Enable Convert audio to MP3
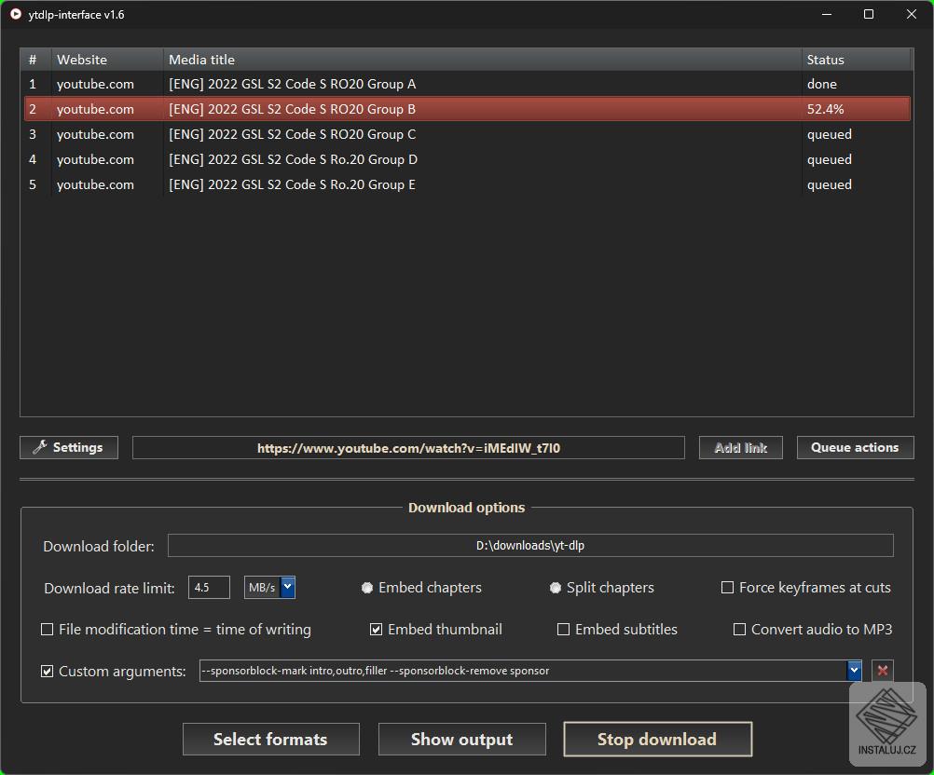 click(x=739, y=630)
